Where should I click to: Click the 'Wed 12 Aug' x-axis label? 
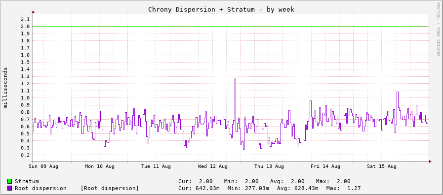212,166
